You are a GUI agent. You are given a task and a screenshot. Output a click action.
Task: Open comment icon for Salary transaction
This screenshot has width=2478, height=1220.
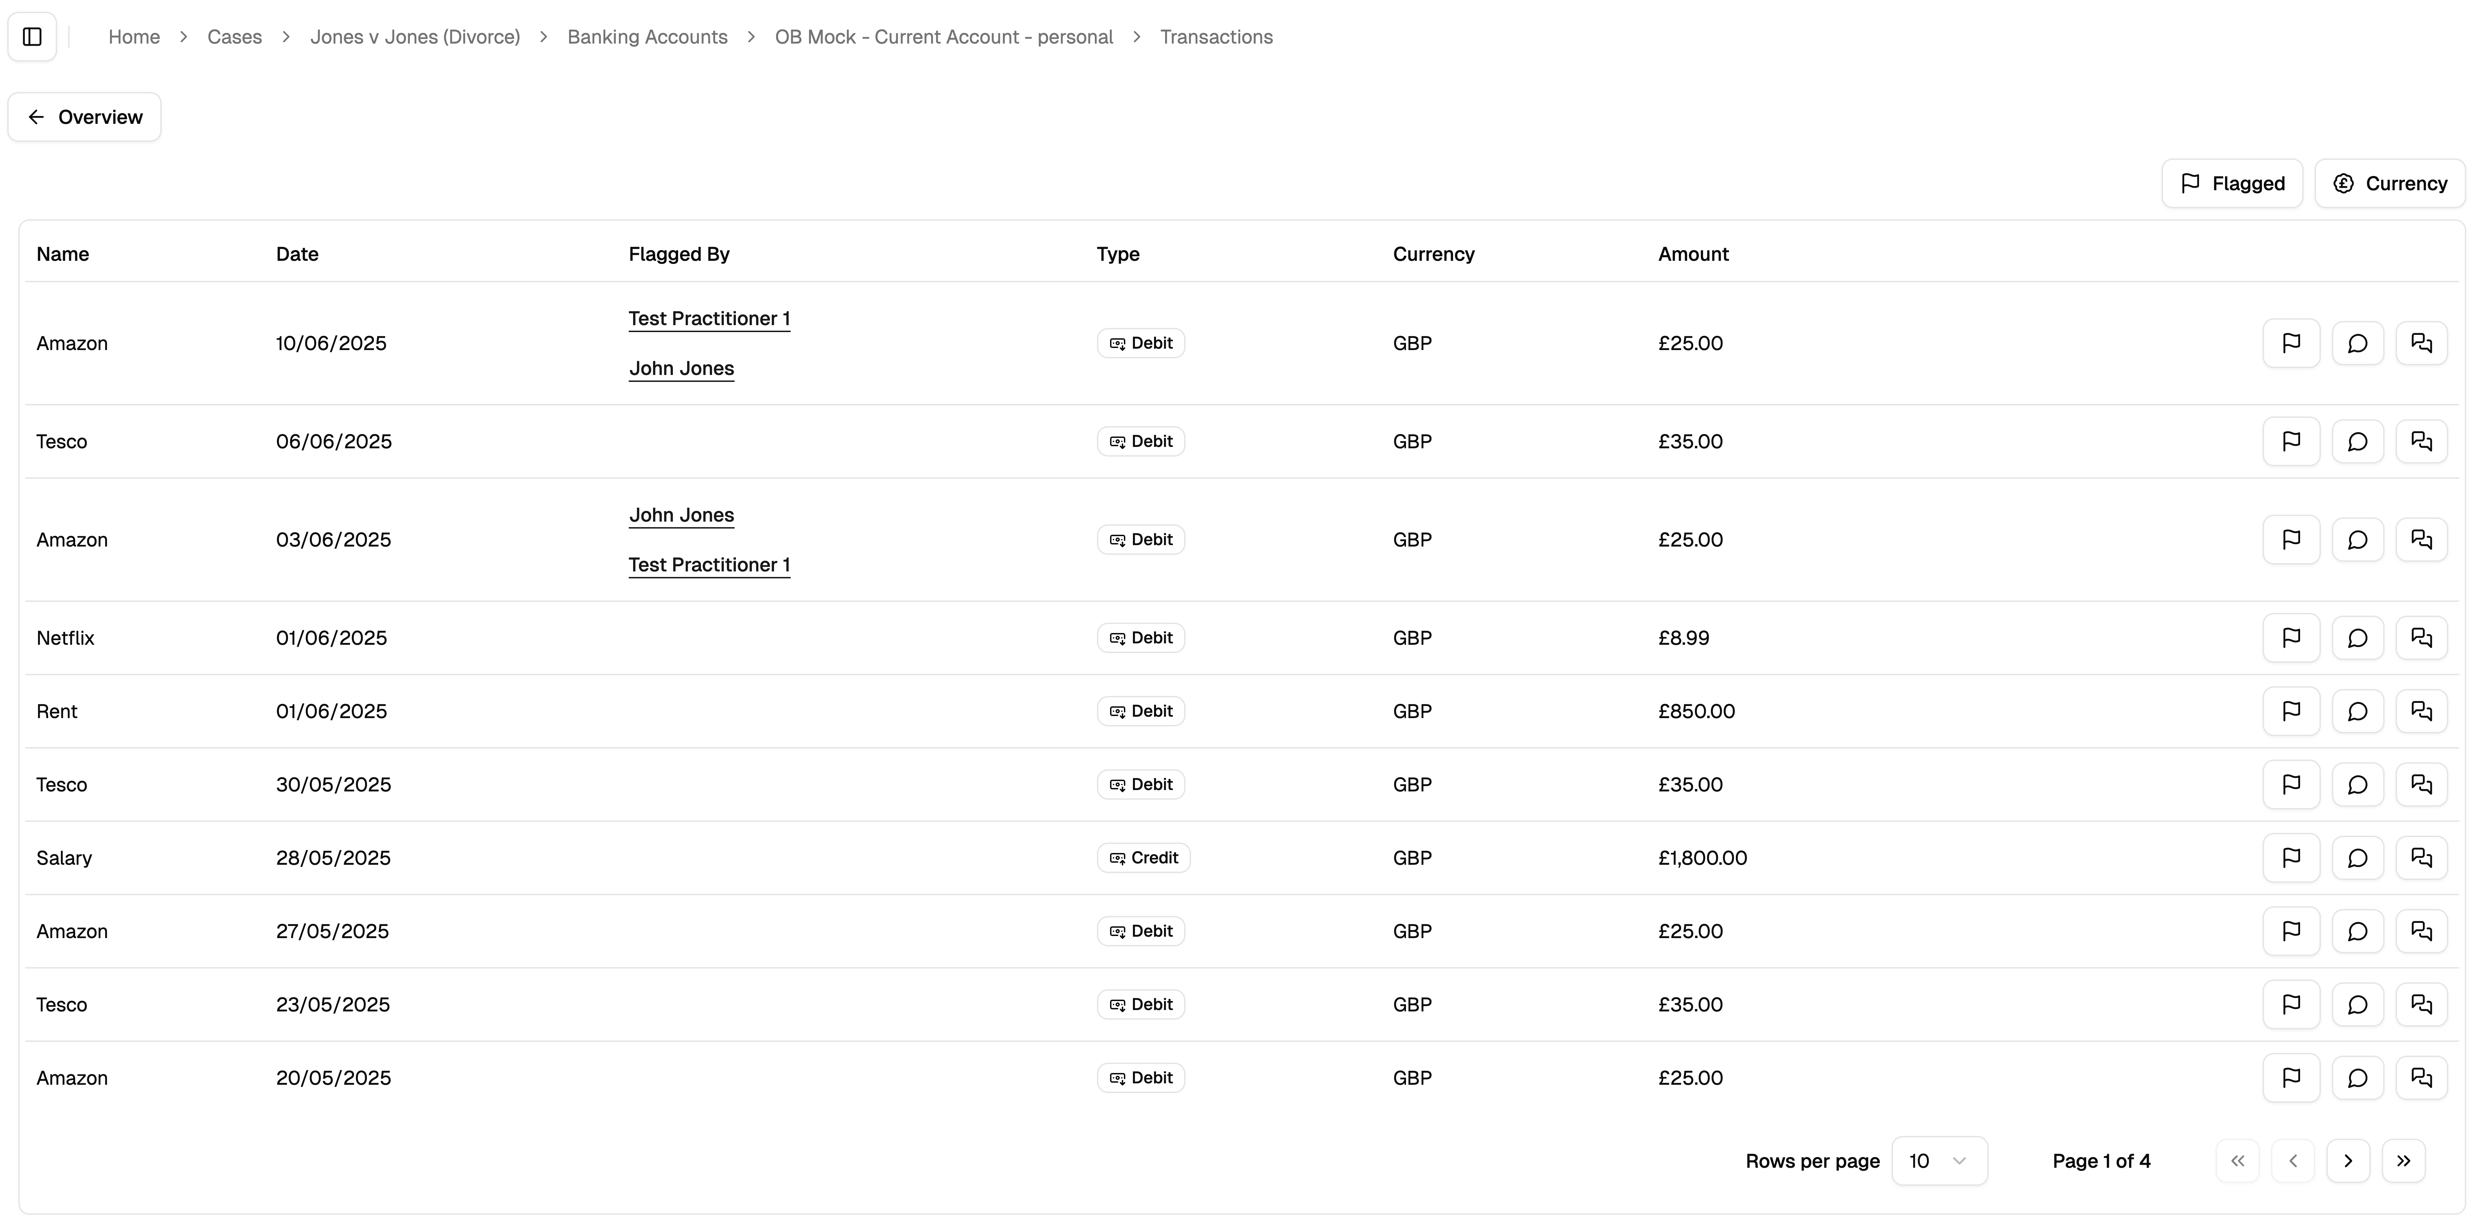tap(2357, 857)
